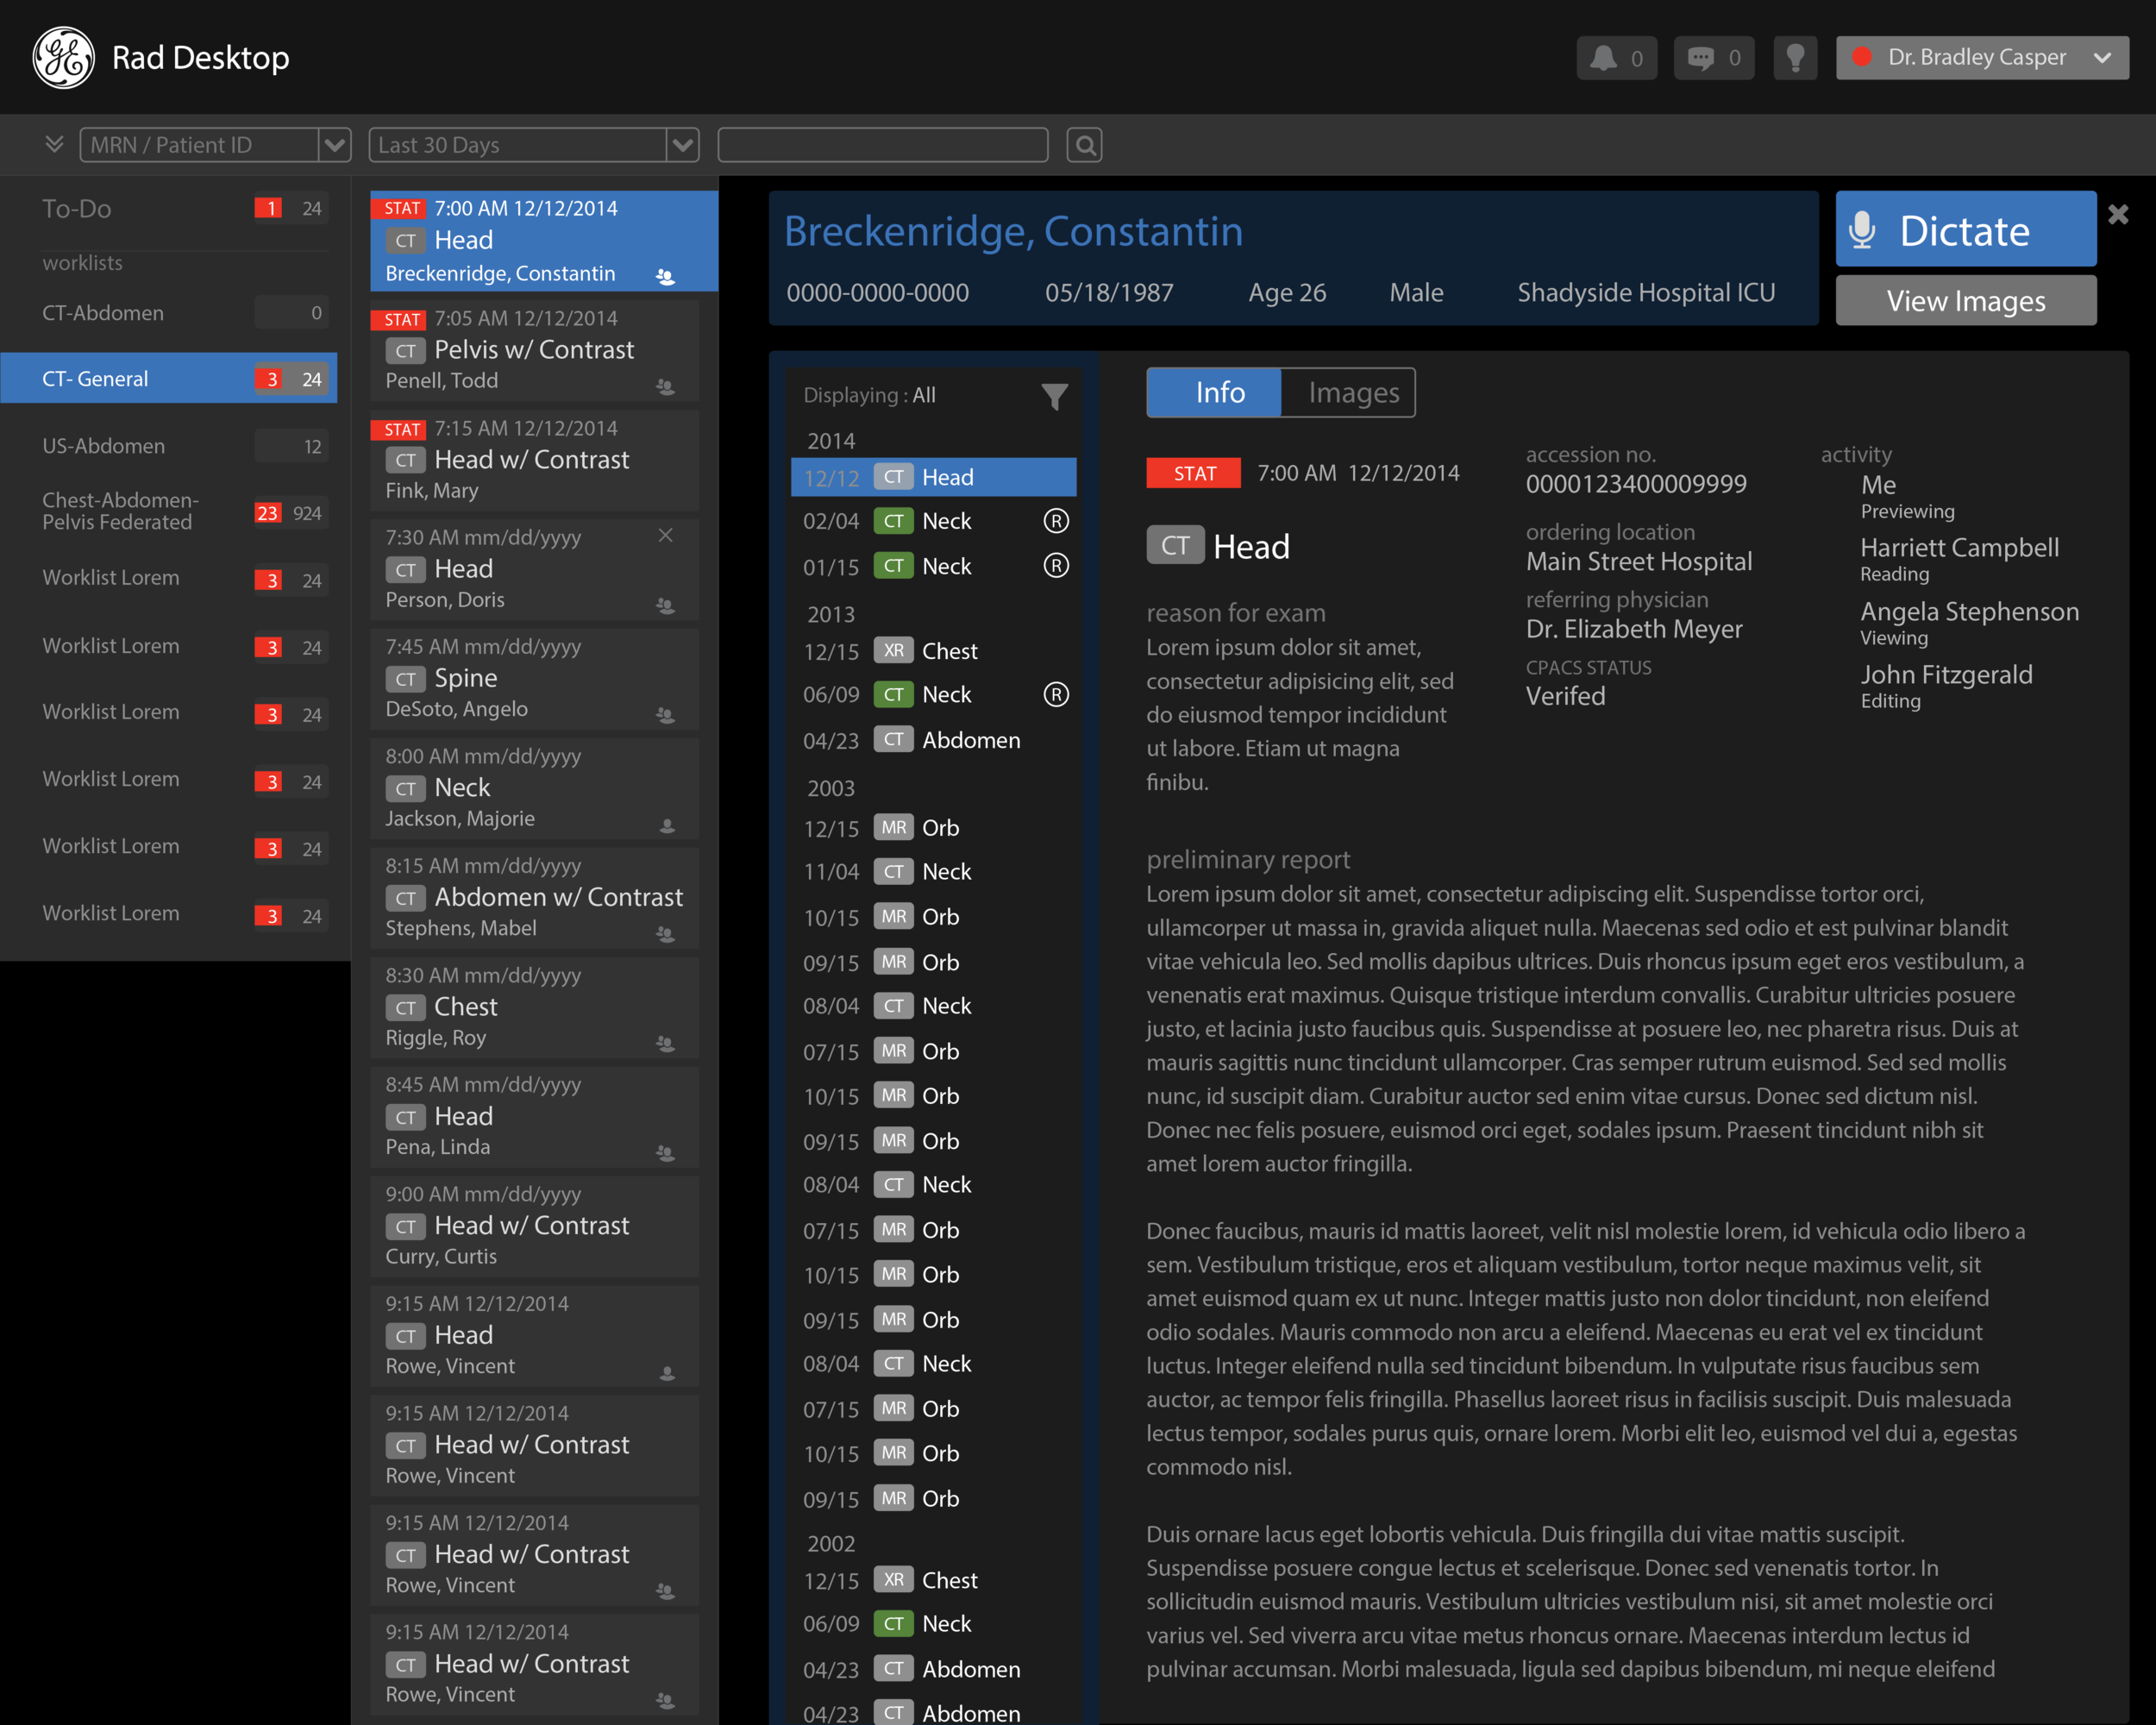Click the lightbulb tips icon
Image resolution: width=2156 pixels, height=1725 pixels.
click(x=1795, y=58)
